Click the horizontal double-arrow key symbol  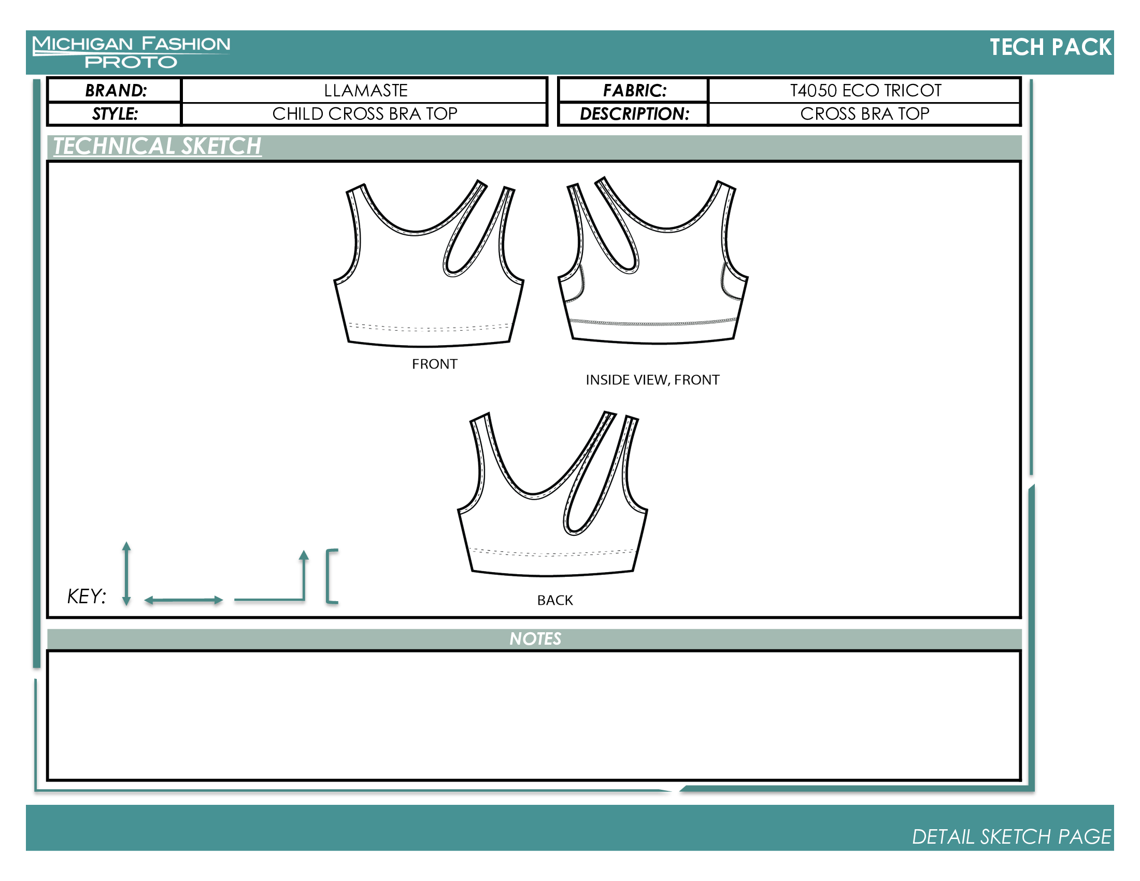pyautogui.click(x=184, y=600)
